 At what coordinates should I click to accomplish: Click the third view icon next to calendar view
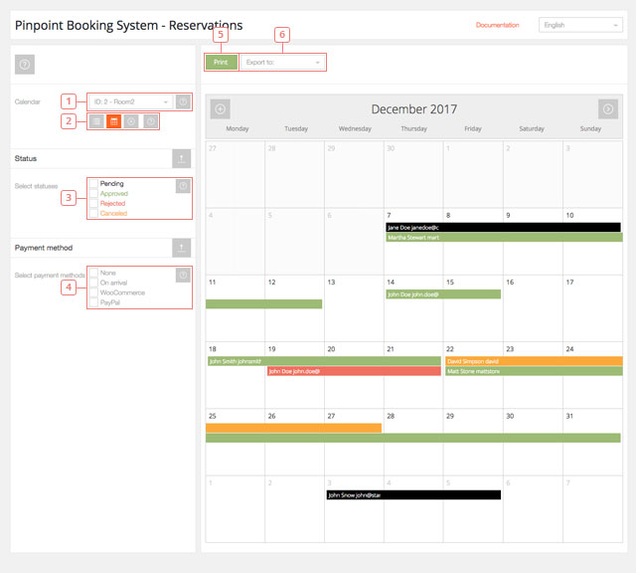tap(131, 121)
